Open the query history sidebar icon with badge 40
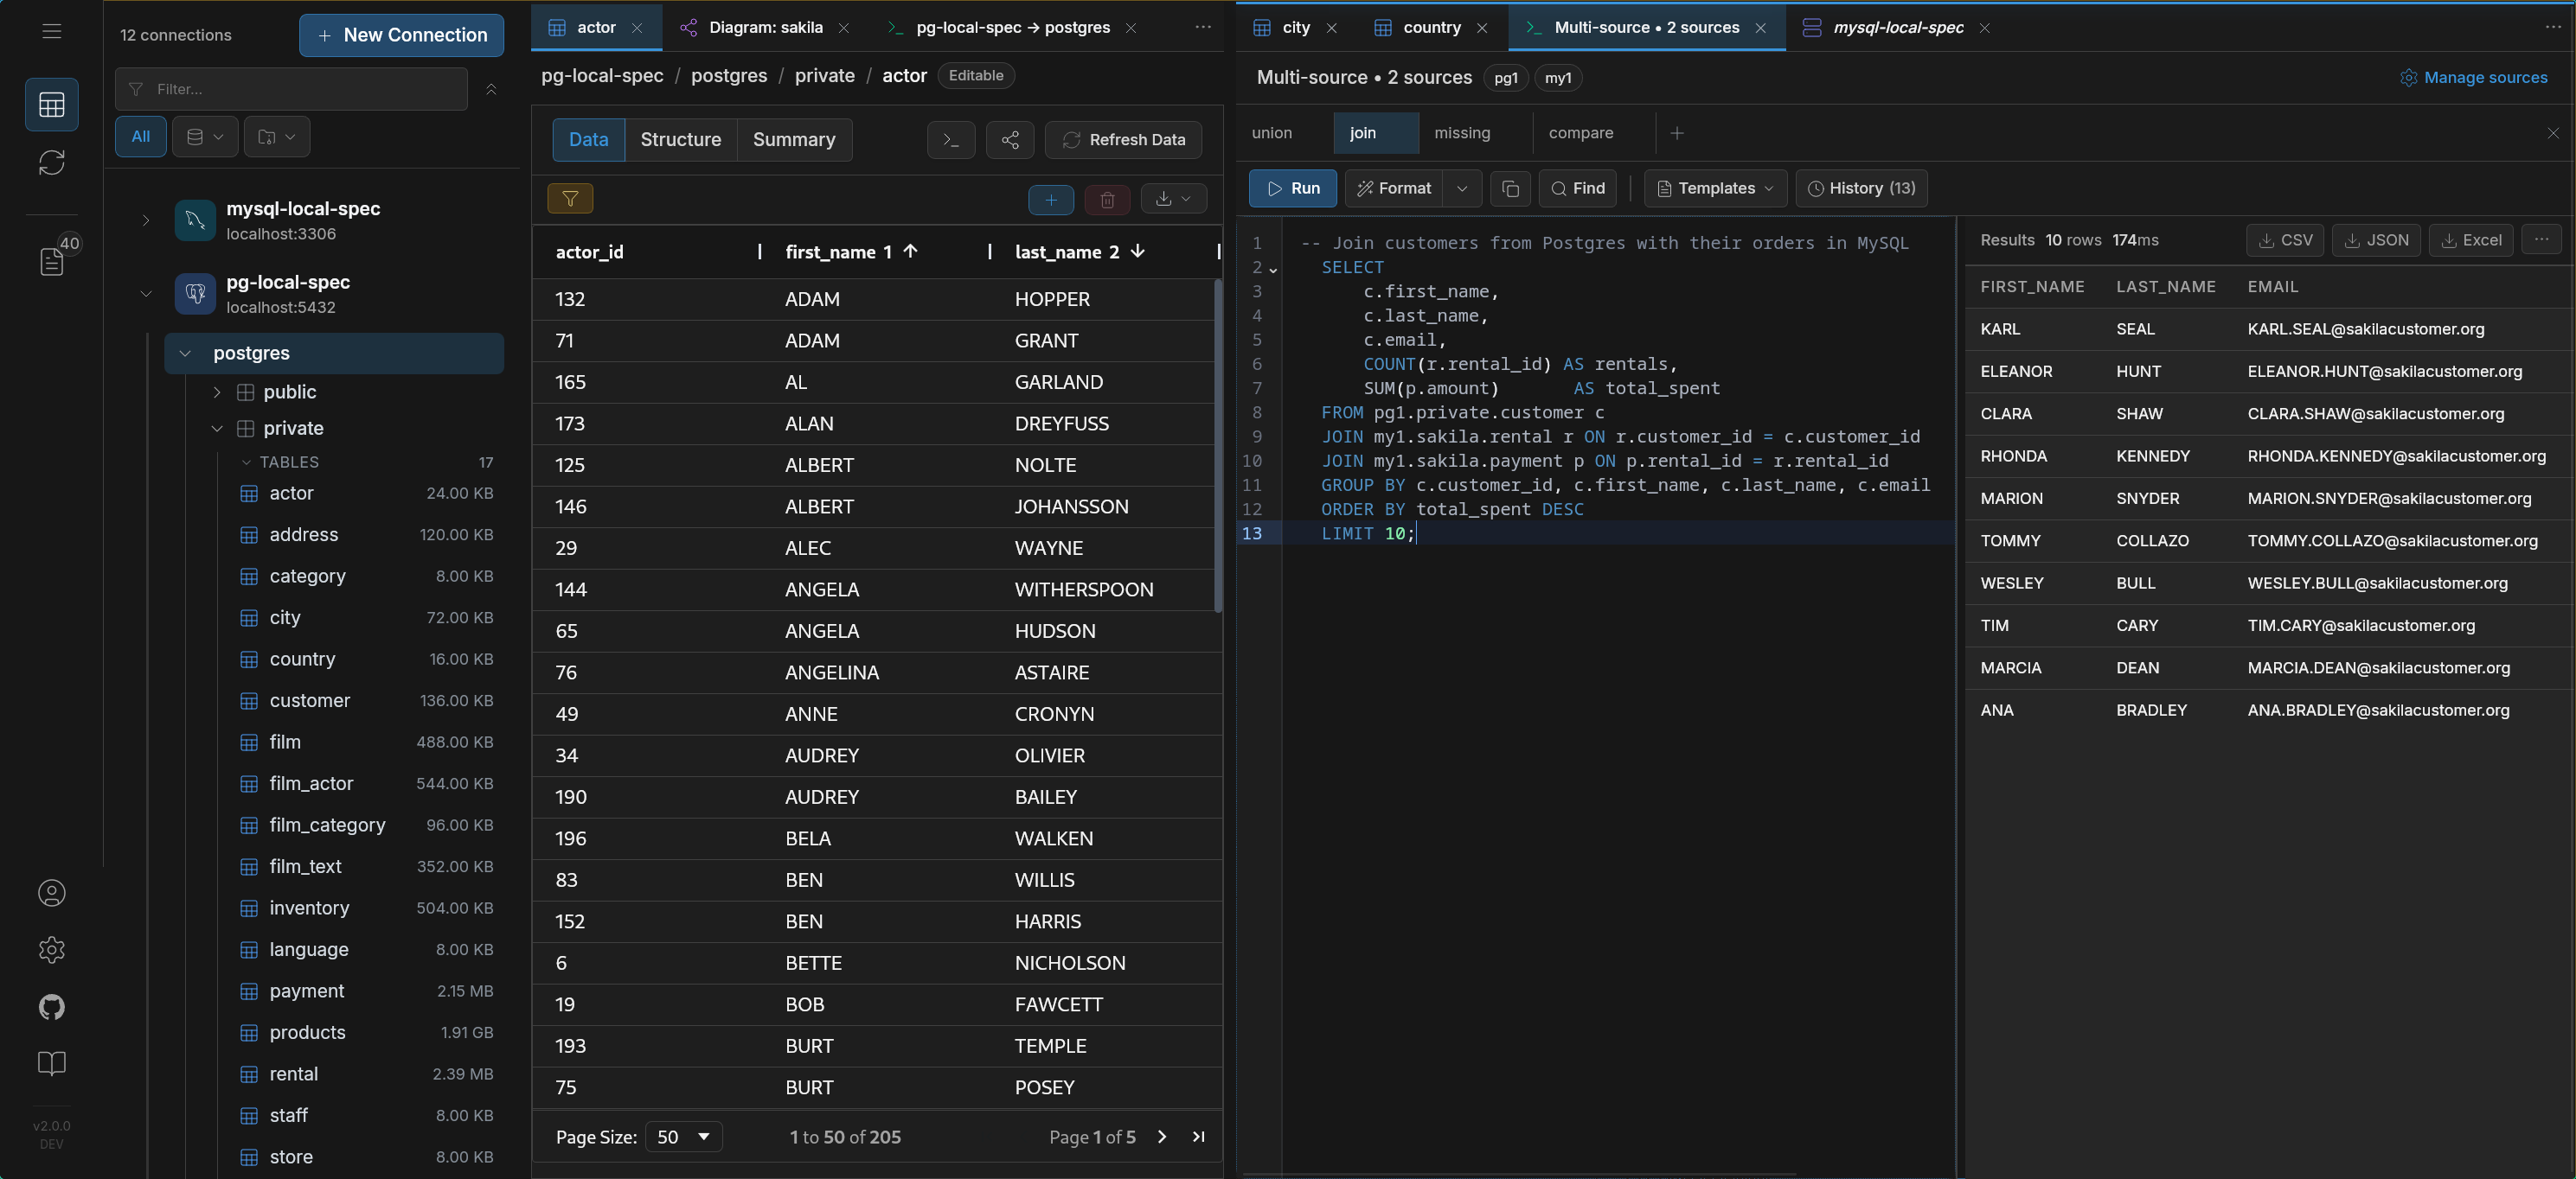2576x1179 pixels. point(52,261)
